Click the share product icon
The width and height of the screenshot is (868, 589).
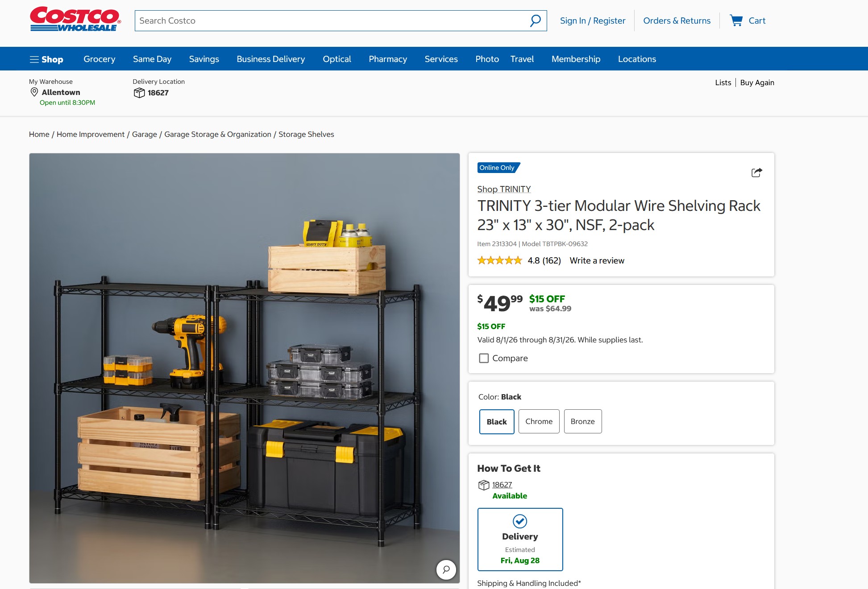pos(756,173)
